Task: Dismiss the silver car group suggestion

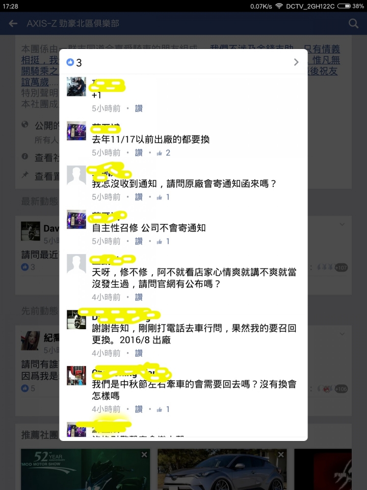Action: tap(281, 455)
